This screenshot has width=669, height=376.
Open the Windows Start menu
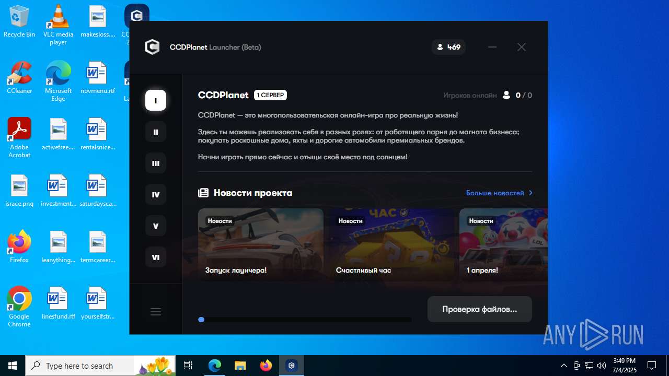coord(13,366)
